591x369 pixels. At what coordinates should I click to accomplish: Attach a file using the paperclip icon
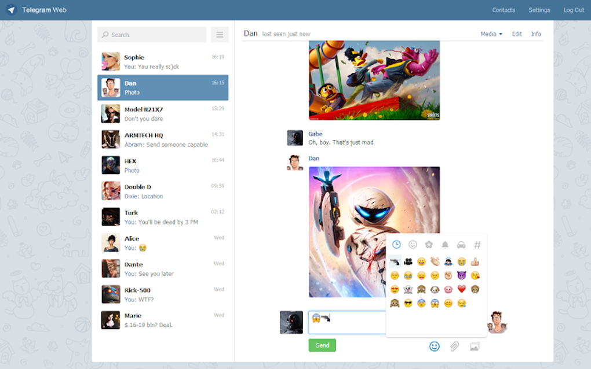[454, 345]
